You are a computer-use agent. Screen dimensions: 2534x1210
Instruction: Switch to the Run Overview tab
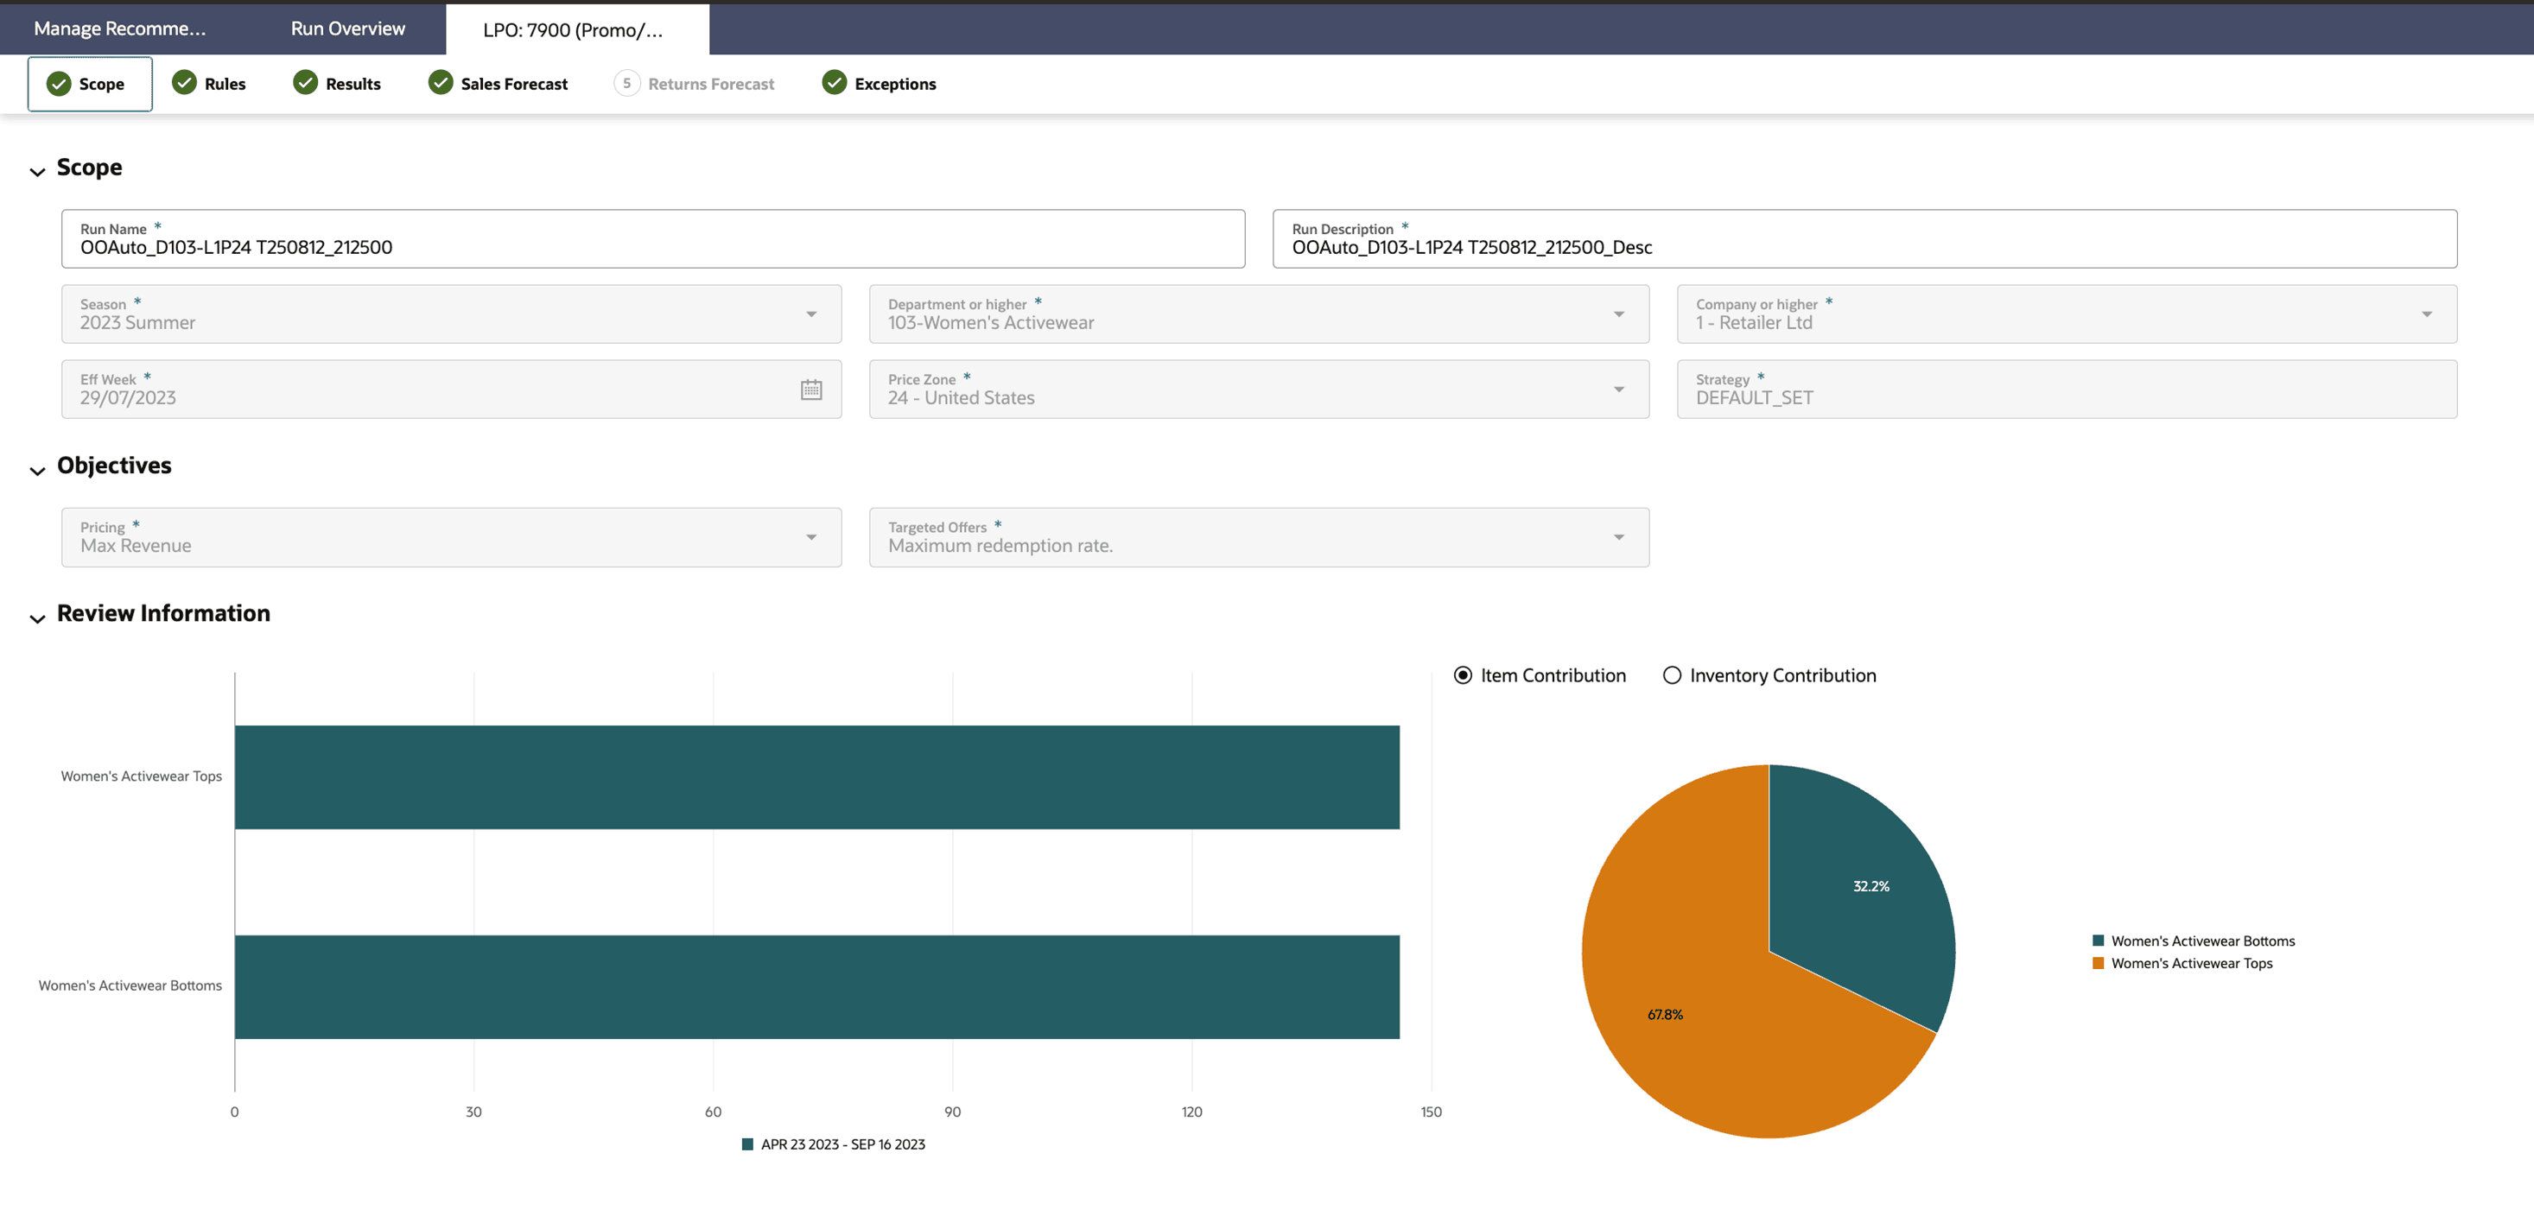tap(347, 29)
